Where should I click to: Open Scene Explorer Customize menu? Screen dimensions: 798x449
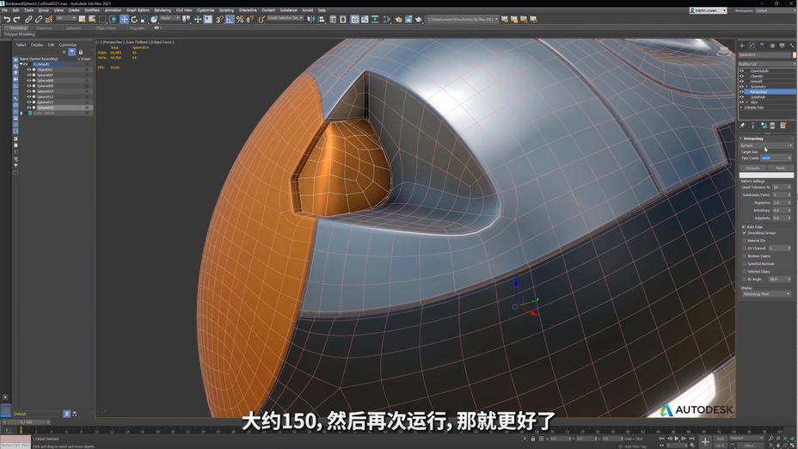[68, 45]
